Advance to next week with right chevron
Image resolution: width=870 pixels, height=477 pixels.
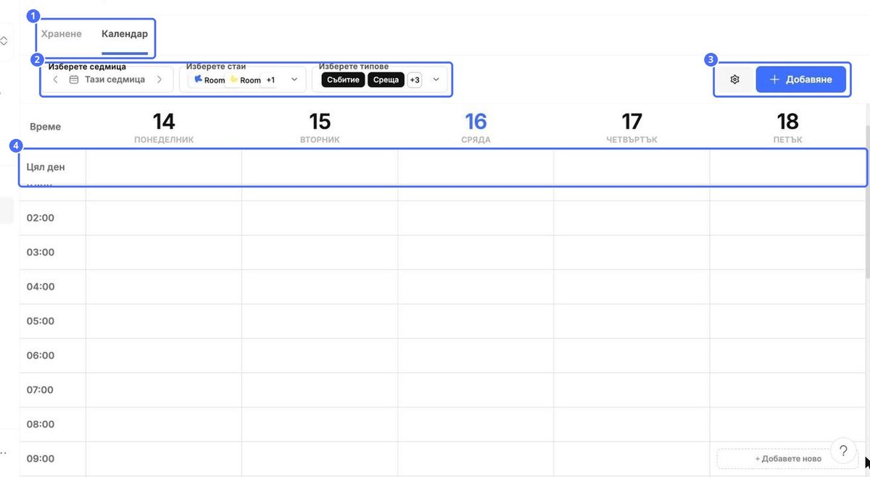pyautogui.click(x=159, y=80)
